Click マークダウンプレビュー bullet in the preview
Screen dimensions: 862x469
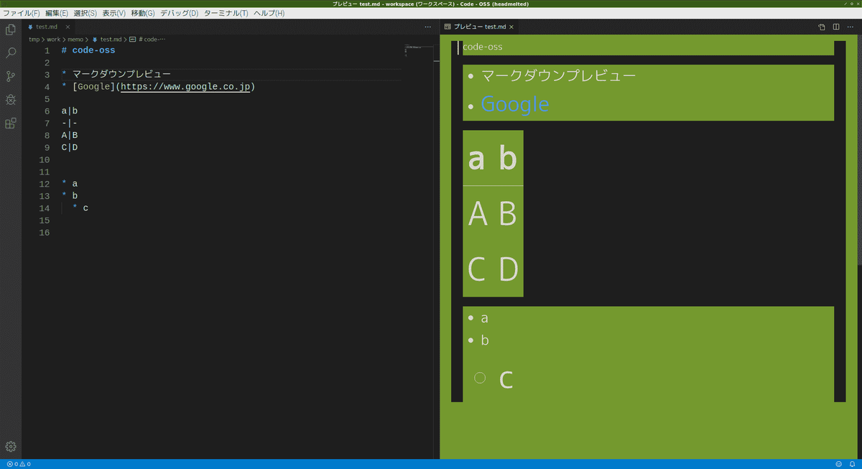559,75
